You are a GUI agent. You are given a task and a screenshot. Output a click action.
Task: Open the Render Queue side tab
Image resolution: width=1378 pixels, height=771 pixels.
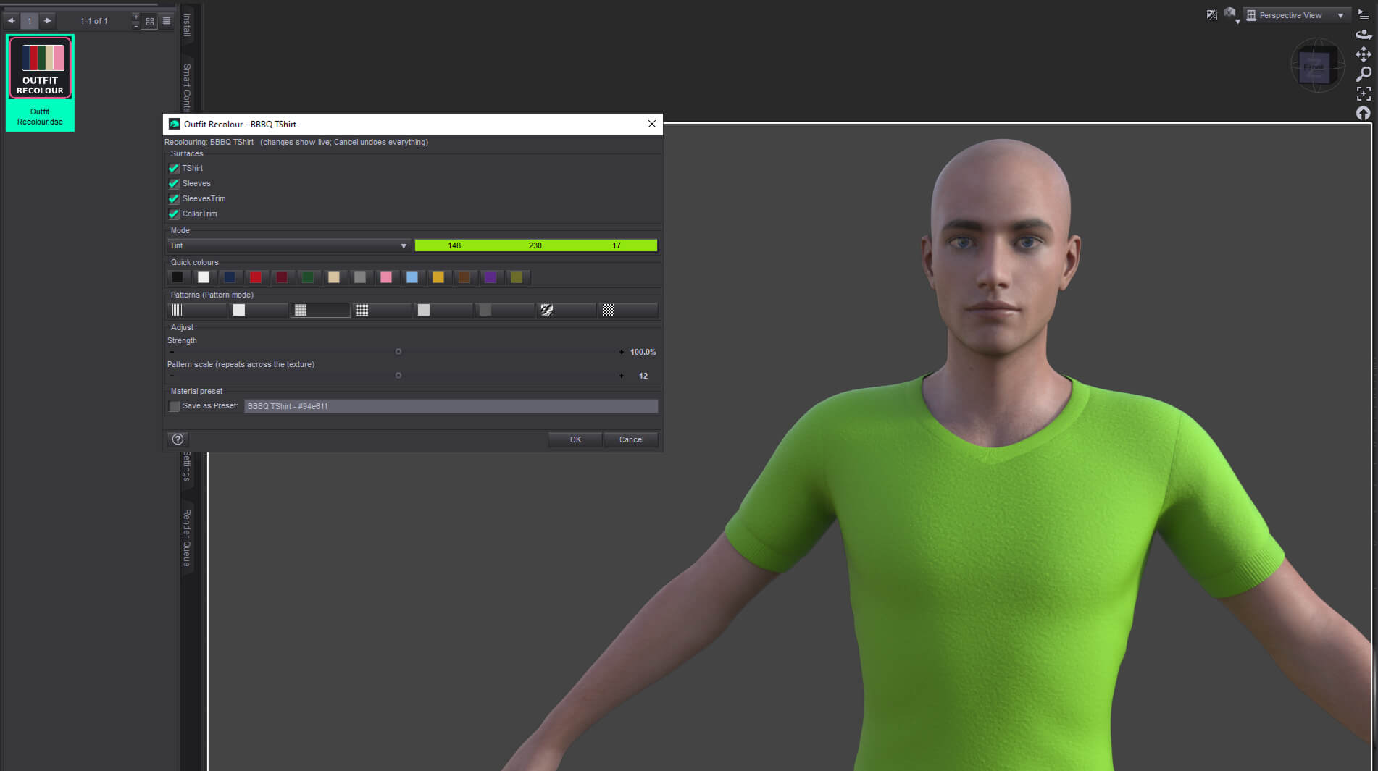click(x=187, y=538)
